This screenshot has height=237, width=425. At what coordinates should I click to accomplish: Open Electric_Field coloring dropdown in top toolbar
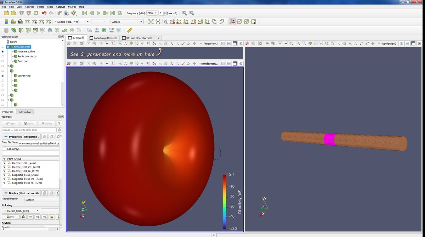click(x=71, y=22)
